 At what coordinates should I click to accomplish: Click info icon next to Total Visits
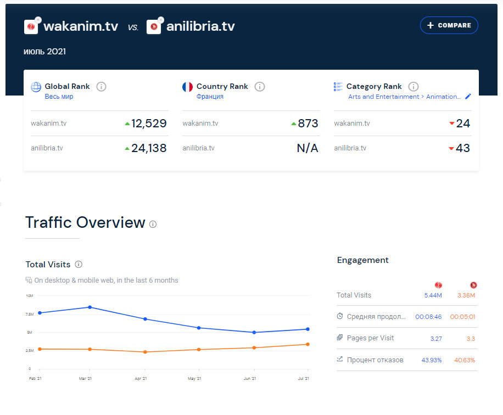[x=79, y=265]
